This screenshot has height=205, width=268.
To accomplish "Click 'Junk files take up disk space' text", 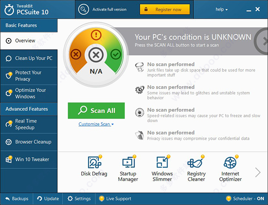I will 201,73.
